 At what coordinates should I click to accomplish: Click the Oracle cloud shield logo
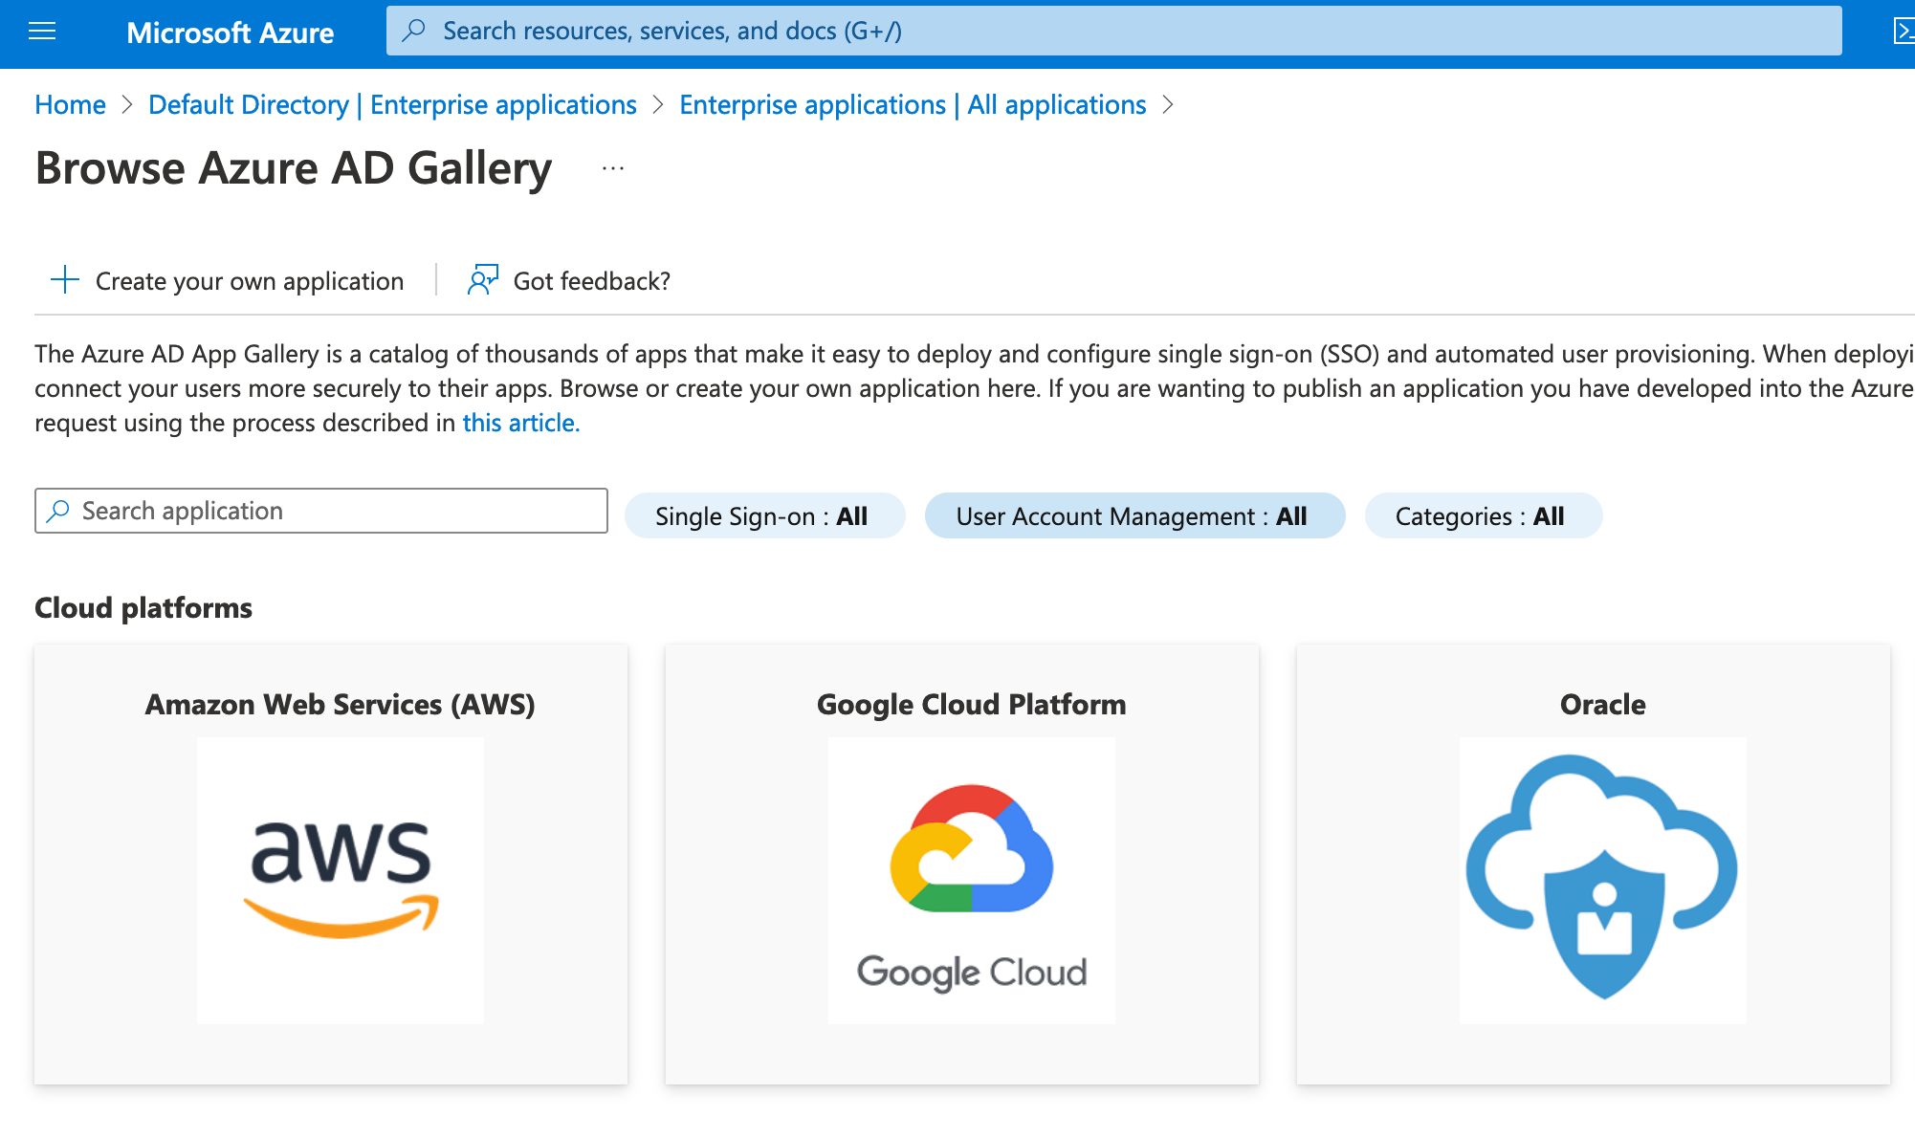pos(1603,880)
